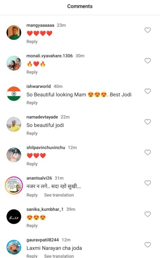Like namadevtayade's 'So beautiful jodi' comment
This screenshot has width=160, height=258.
click(x=148, y=122)
